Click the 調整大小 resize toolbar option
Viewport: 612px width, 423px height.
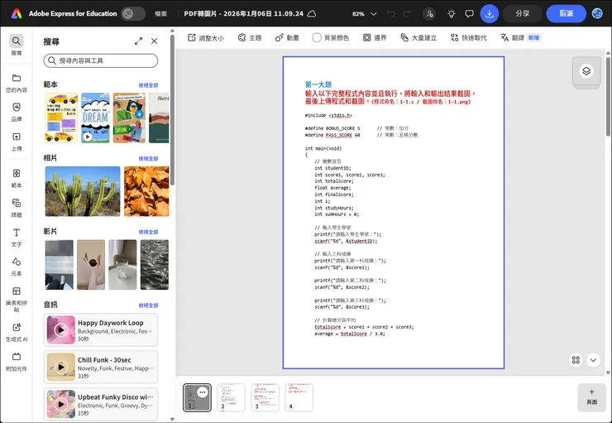pos(206,38)
